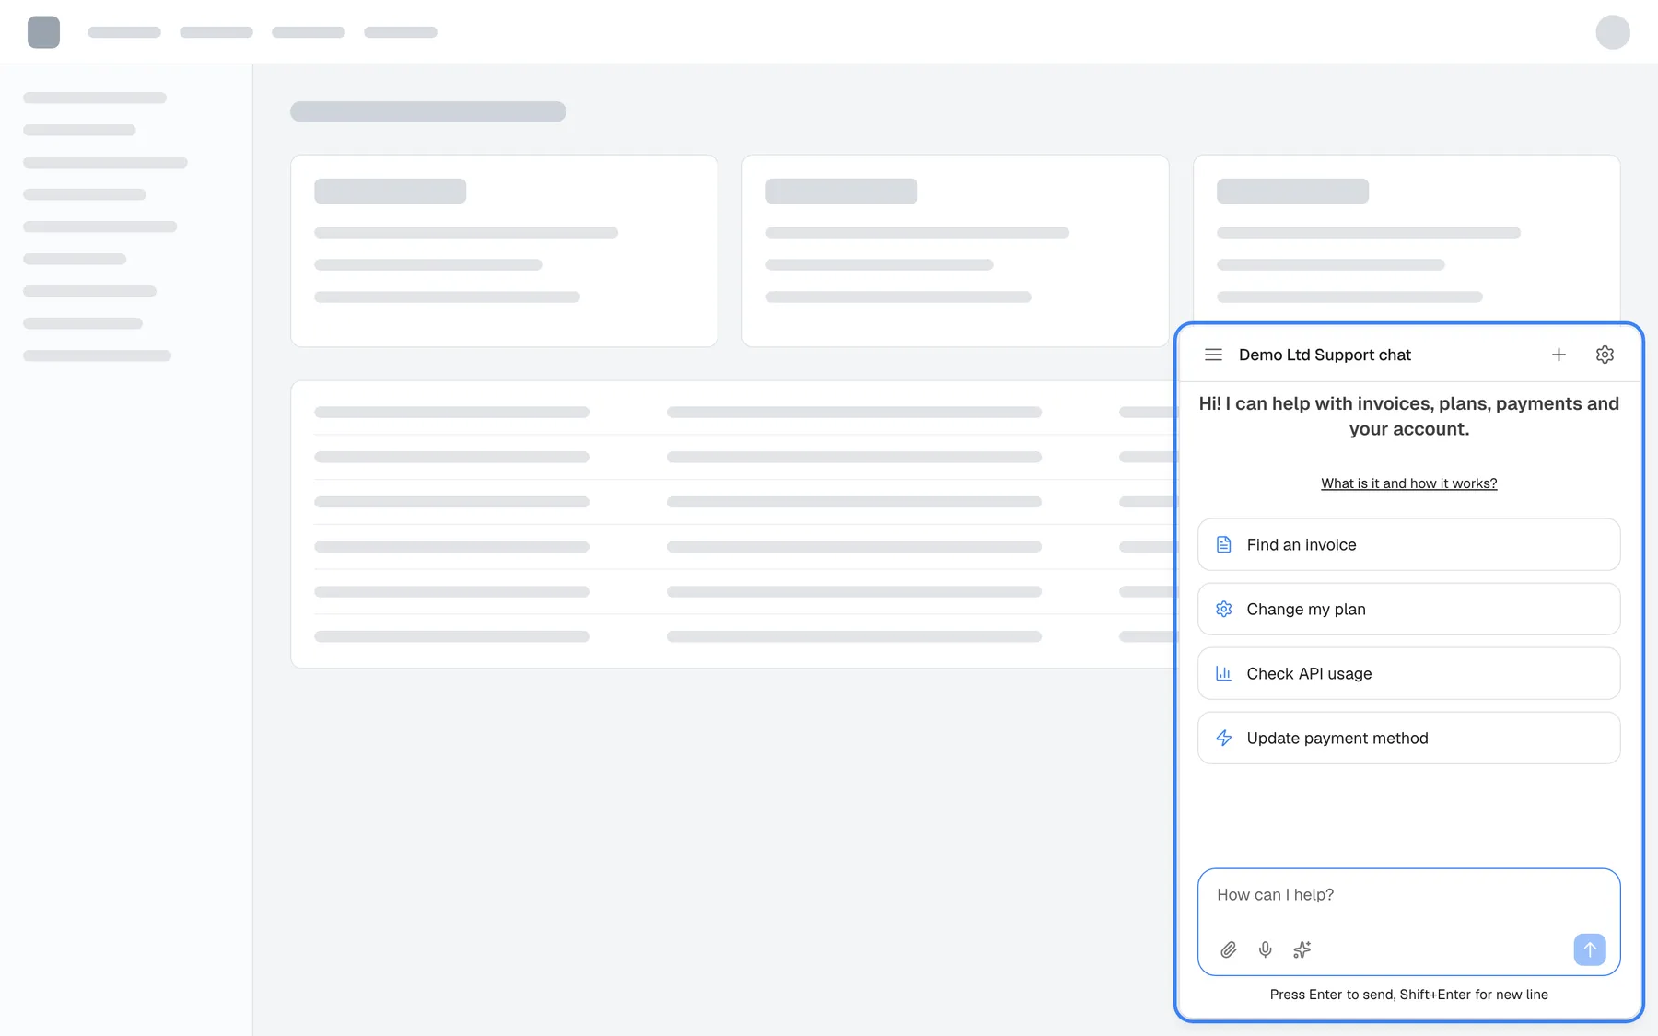The height and width of the screenshot is (1036, 1658).
Task: Open "What is it and how it works?" link
Action: (x=1408, y=483)
